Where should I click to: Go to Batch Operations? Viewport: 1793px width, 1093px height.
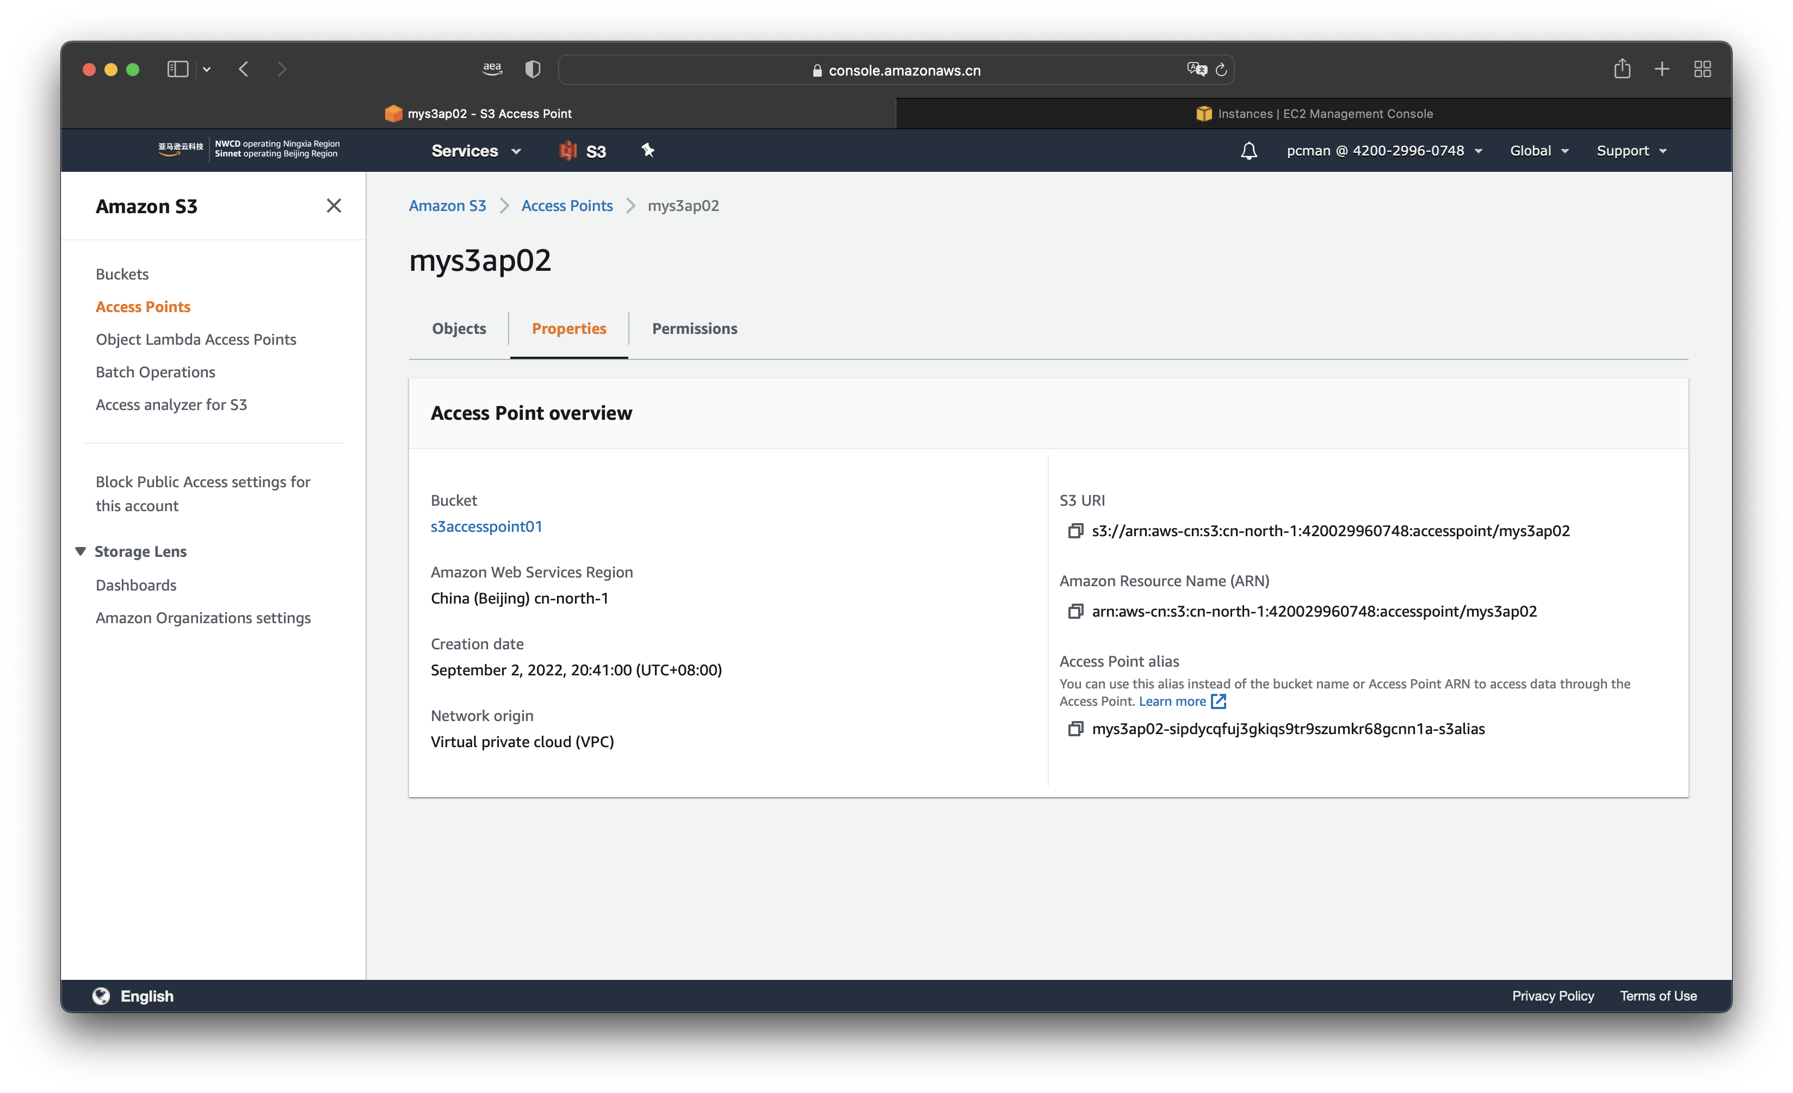(x=155, y=372)
